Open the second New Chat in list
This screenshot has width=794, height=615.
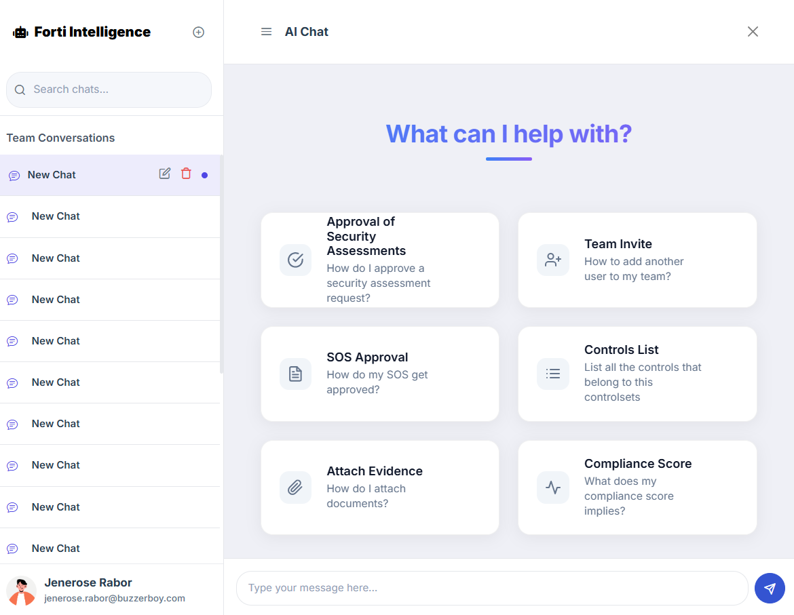pos(56,216)
